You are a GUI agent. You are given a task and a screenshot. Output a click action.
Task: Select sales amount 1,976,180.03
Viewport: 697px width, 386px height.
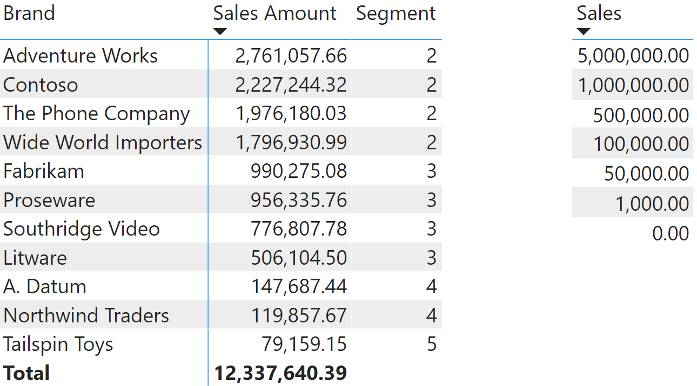coord(291,113)
